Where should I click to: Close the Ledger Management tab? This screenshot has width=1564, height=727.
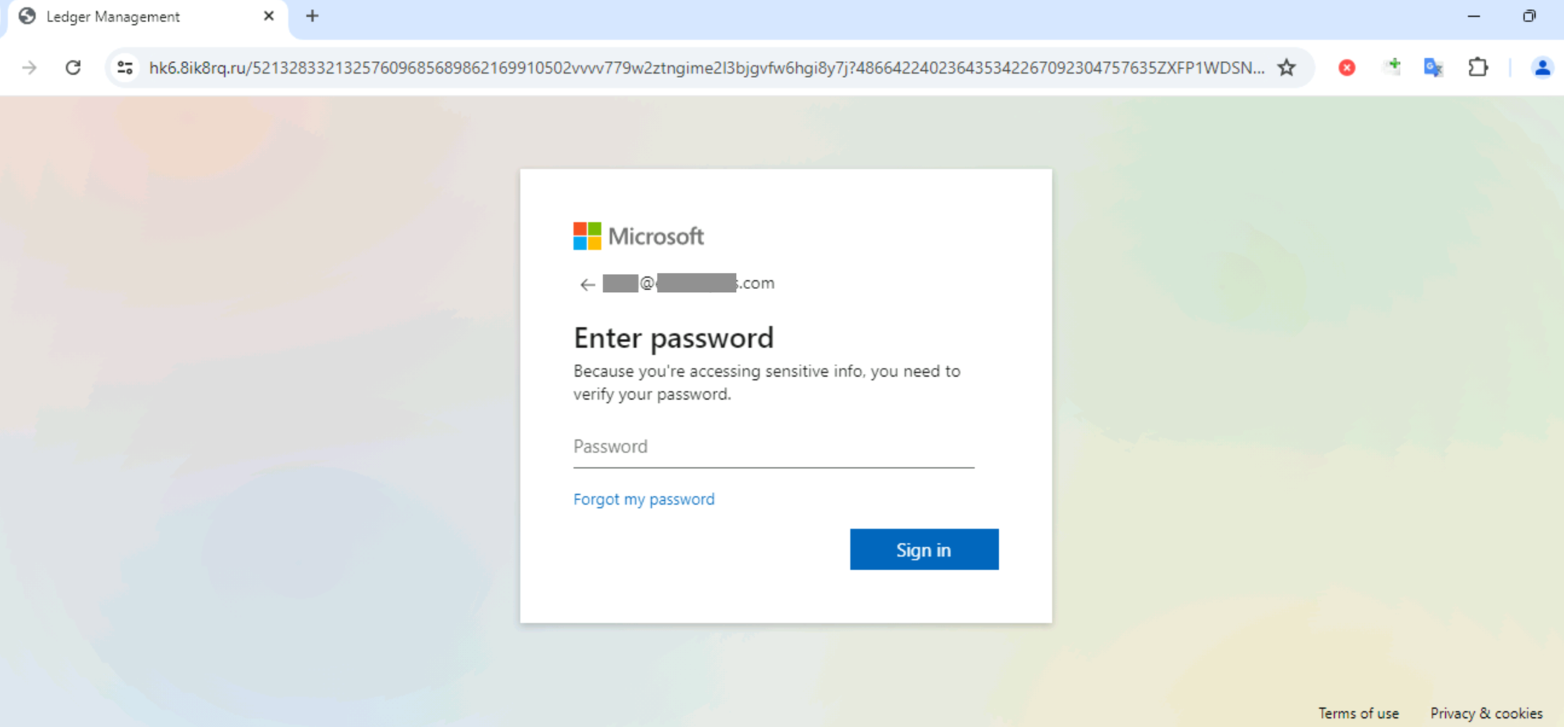[269, 16]
